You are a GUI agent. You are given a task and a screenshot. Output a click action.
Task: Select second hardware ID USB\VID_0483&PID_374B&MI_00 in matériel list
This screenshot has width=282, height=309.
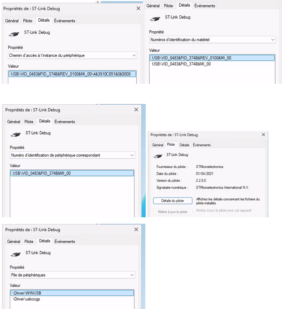point(181,64)
